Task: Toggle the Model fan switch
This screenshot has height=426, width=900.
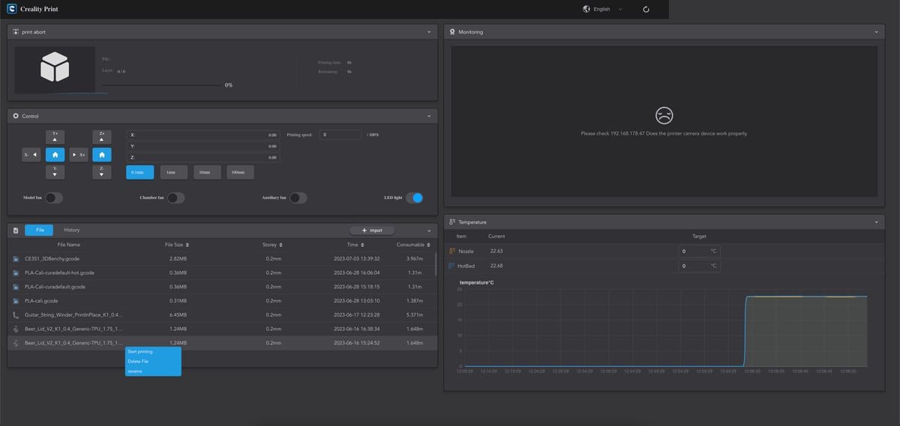Action: (54, 198)
